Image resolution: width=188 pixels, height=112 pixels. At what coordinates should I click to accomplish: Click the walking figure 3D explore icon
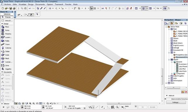(x=169, y=9)
